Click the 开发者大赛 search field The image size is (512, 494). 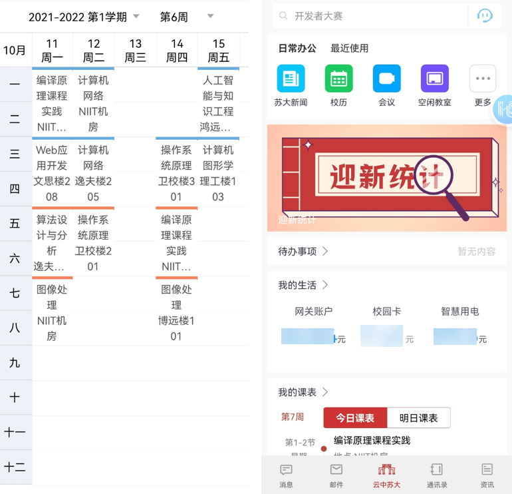pos(370,16)
